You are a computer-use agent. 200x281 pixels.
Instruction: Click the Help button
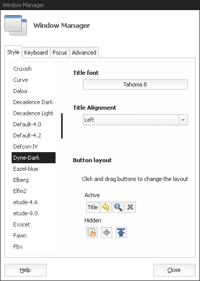click(x=25, y=270)
